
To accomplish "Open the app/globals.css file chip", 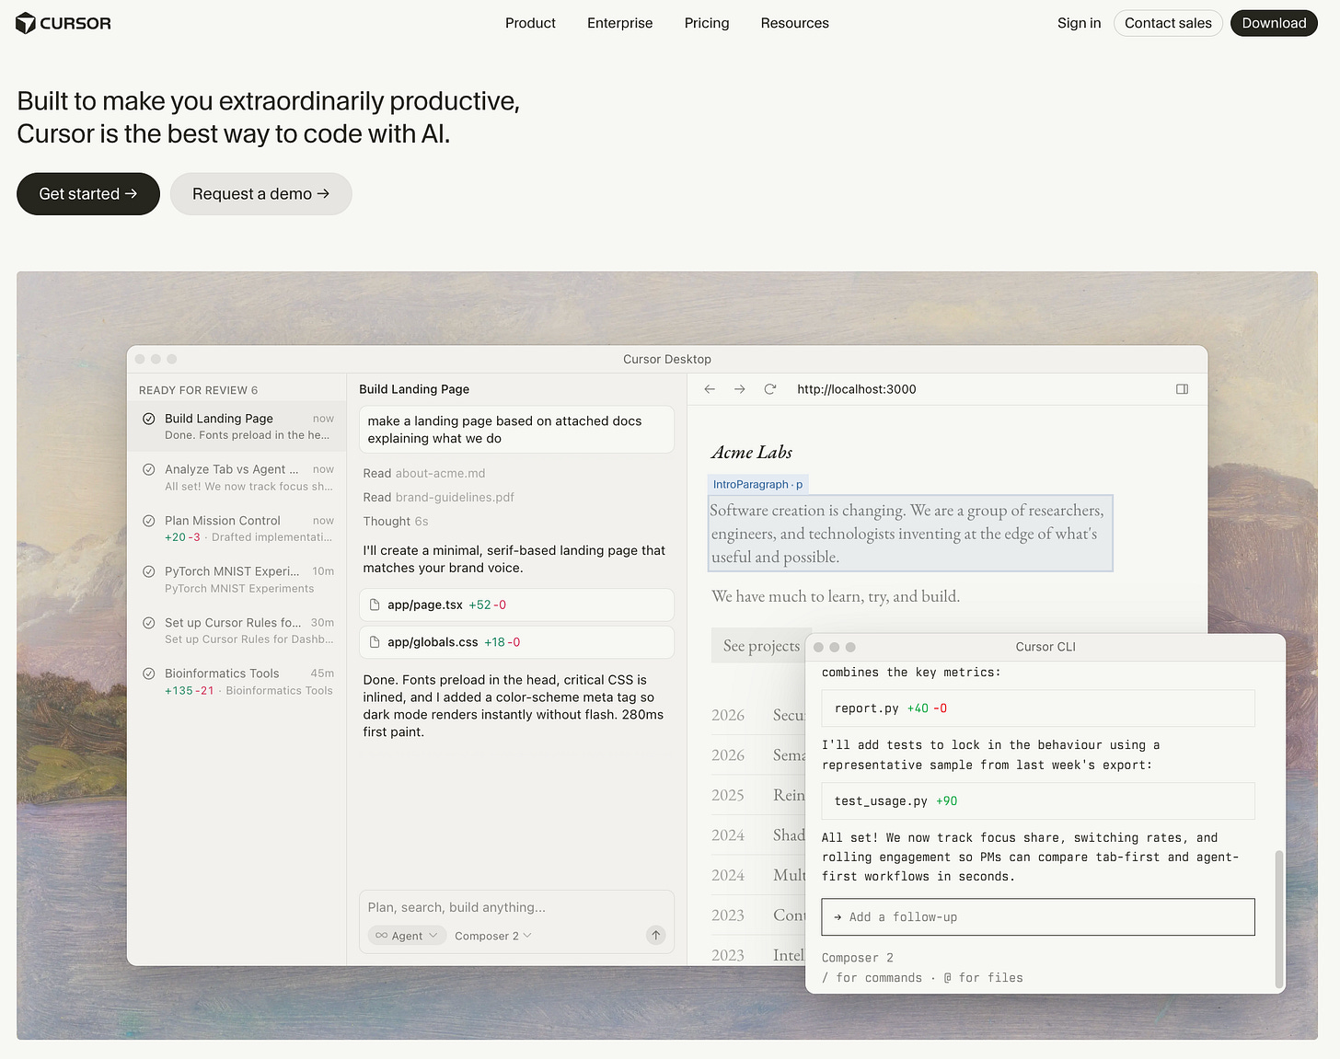I will (516, 642).
